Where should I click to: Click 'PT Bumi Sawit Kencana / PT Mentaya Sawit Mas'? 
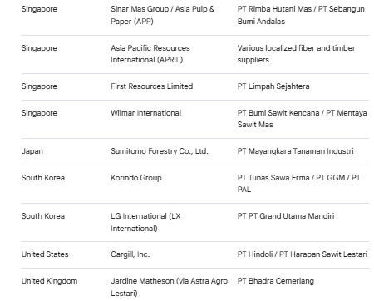302,119
